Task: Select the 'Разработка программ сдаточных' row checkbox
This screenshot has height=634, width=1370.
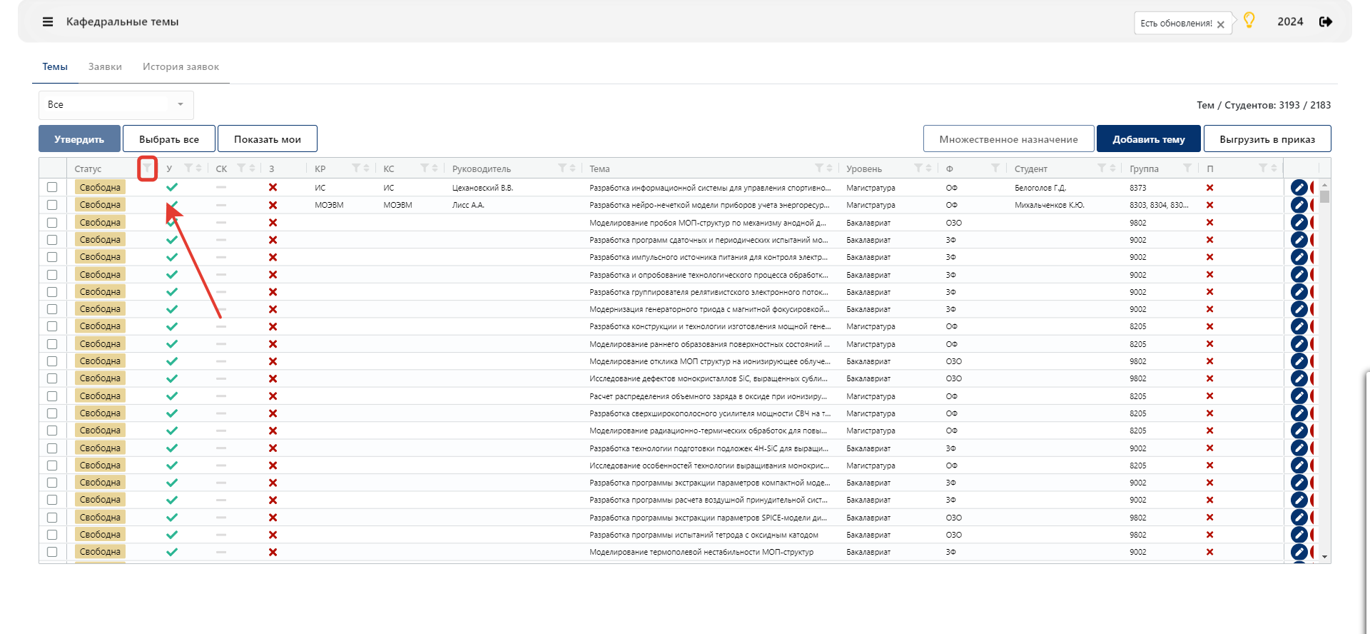Action: pyautogui.click(x=52, y=240)
